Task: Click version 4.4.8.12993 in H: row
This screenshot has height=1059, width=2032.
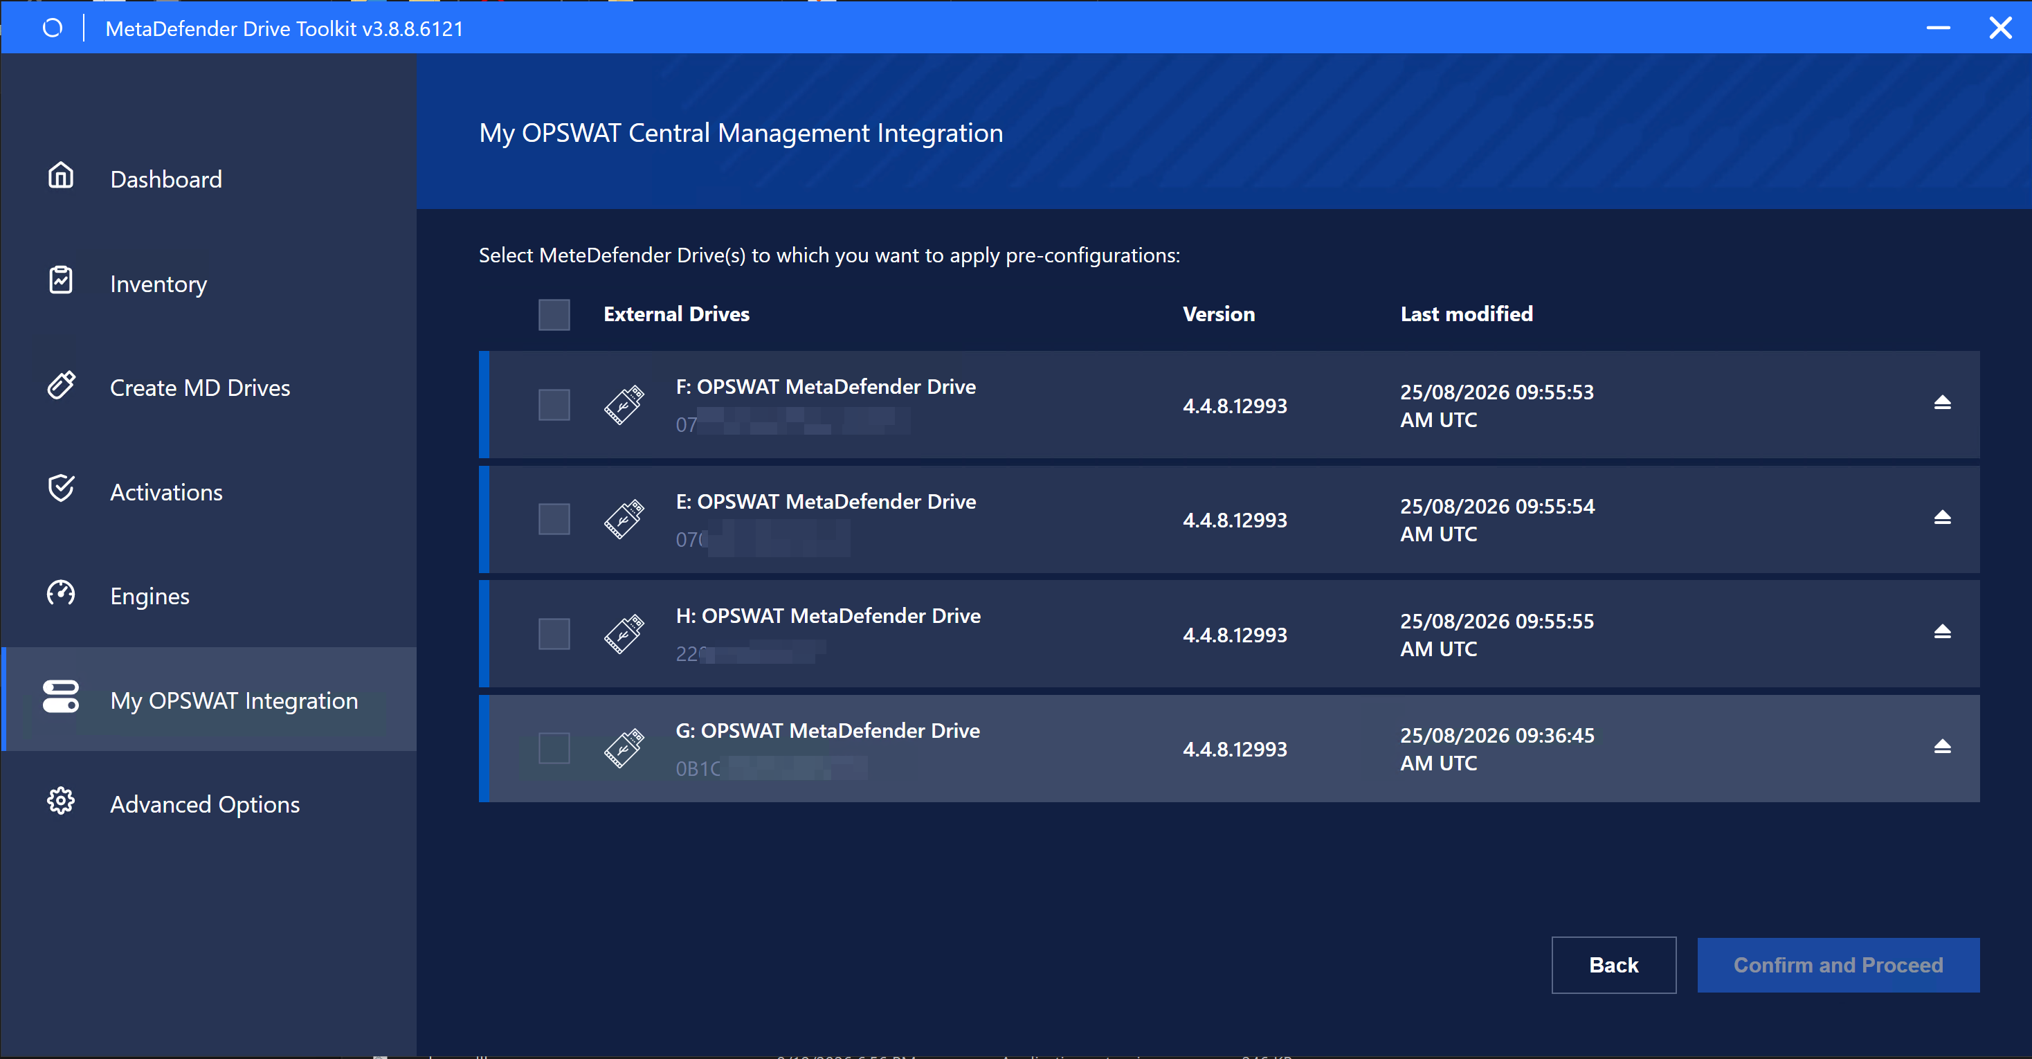Action: tap(1235, 635)
